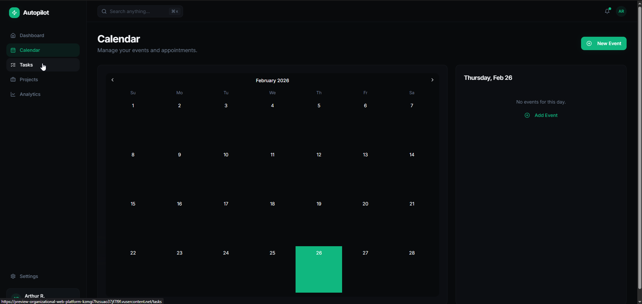642x304 pixels.
Task: Click the AR user avatar
Action: pos(621,11)
